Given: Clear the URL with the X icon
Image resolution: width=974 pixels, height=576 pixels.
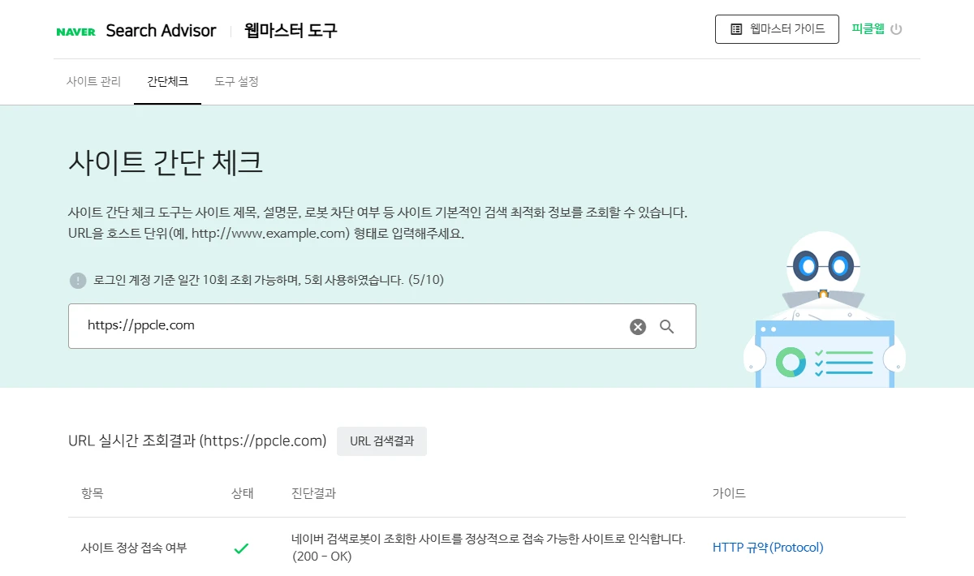Looking at the screenshot, I should pos(636,326).
